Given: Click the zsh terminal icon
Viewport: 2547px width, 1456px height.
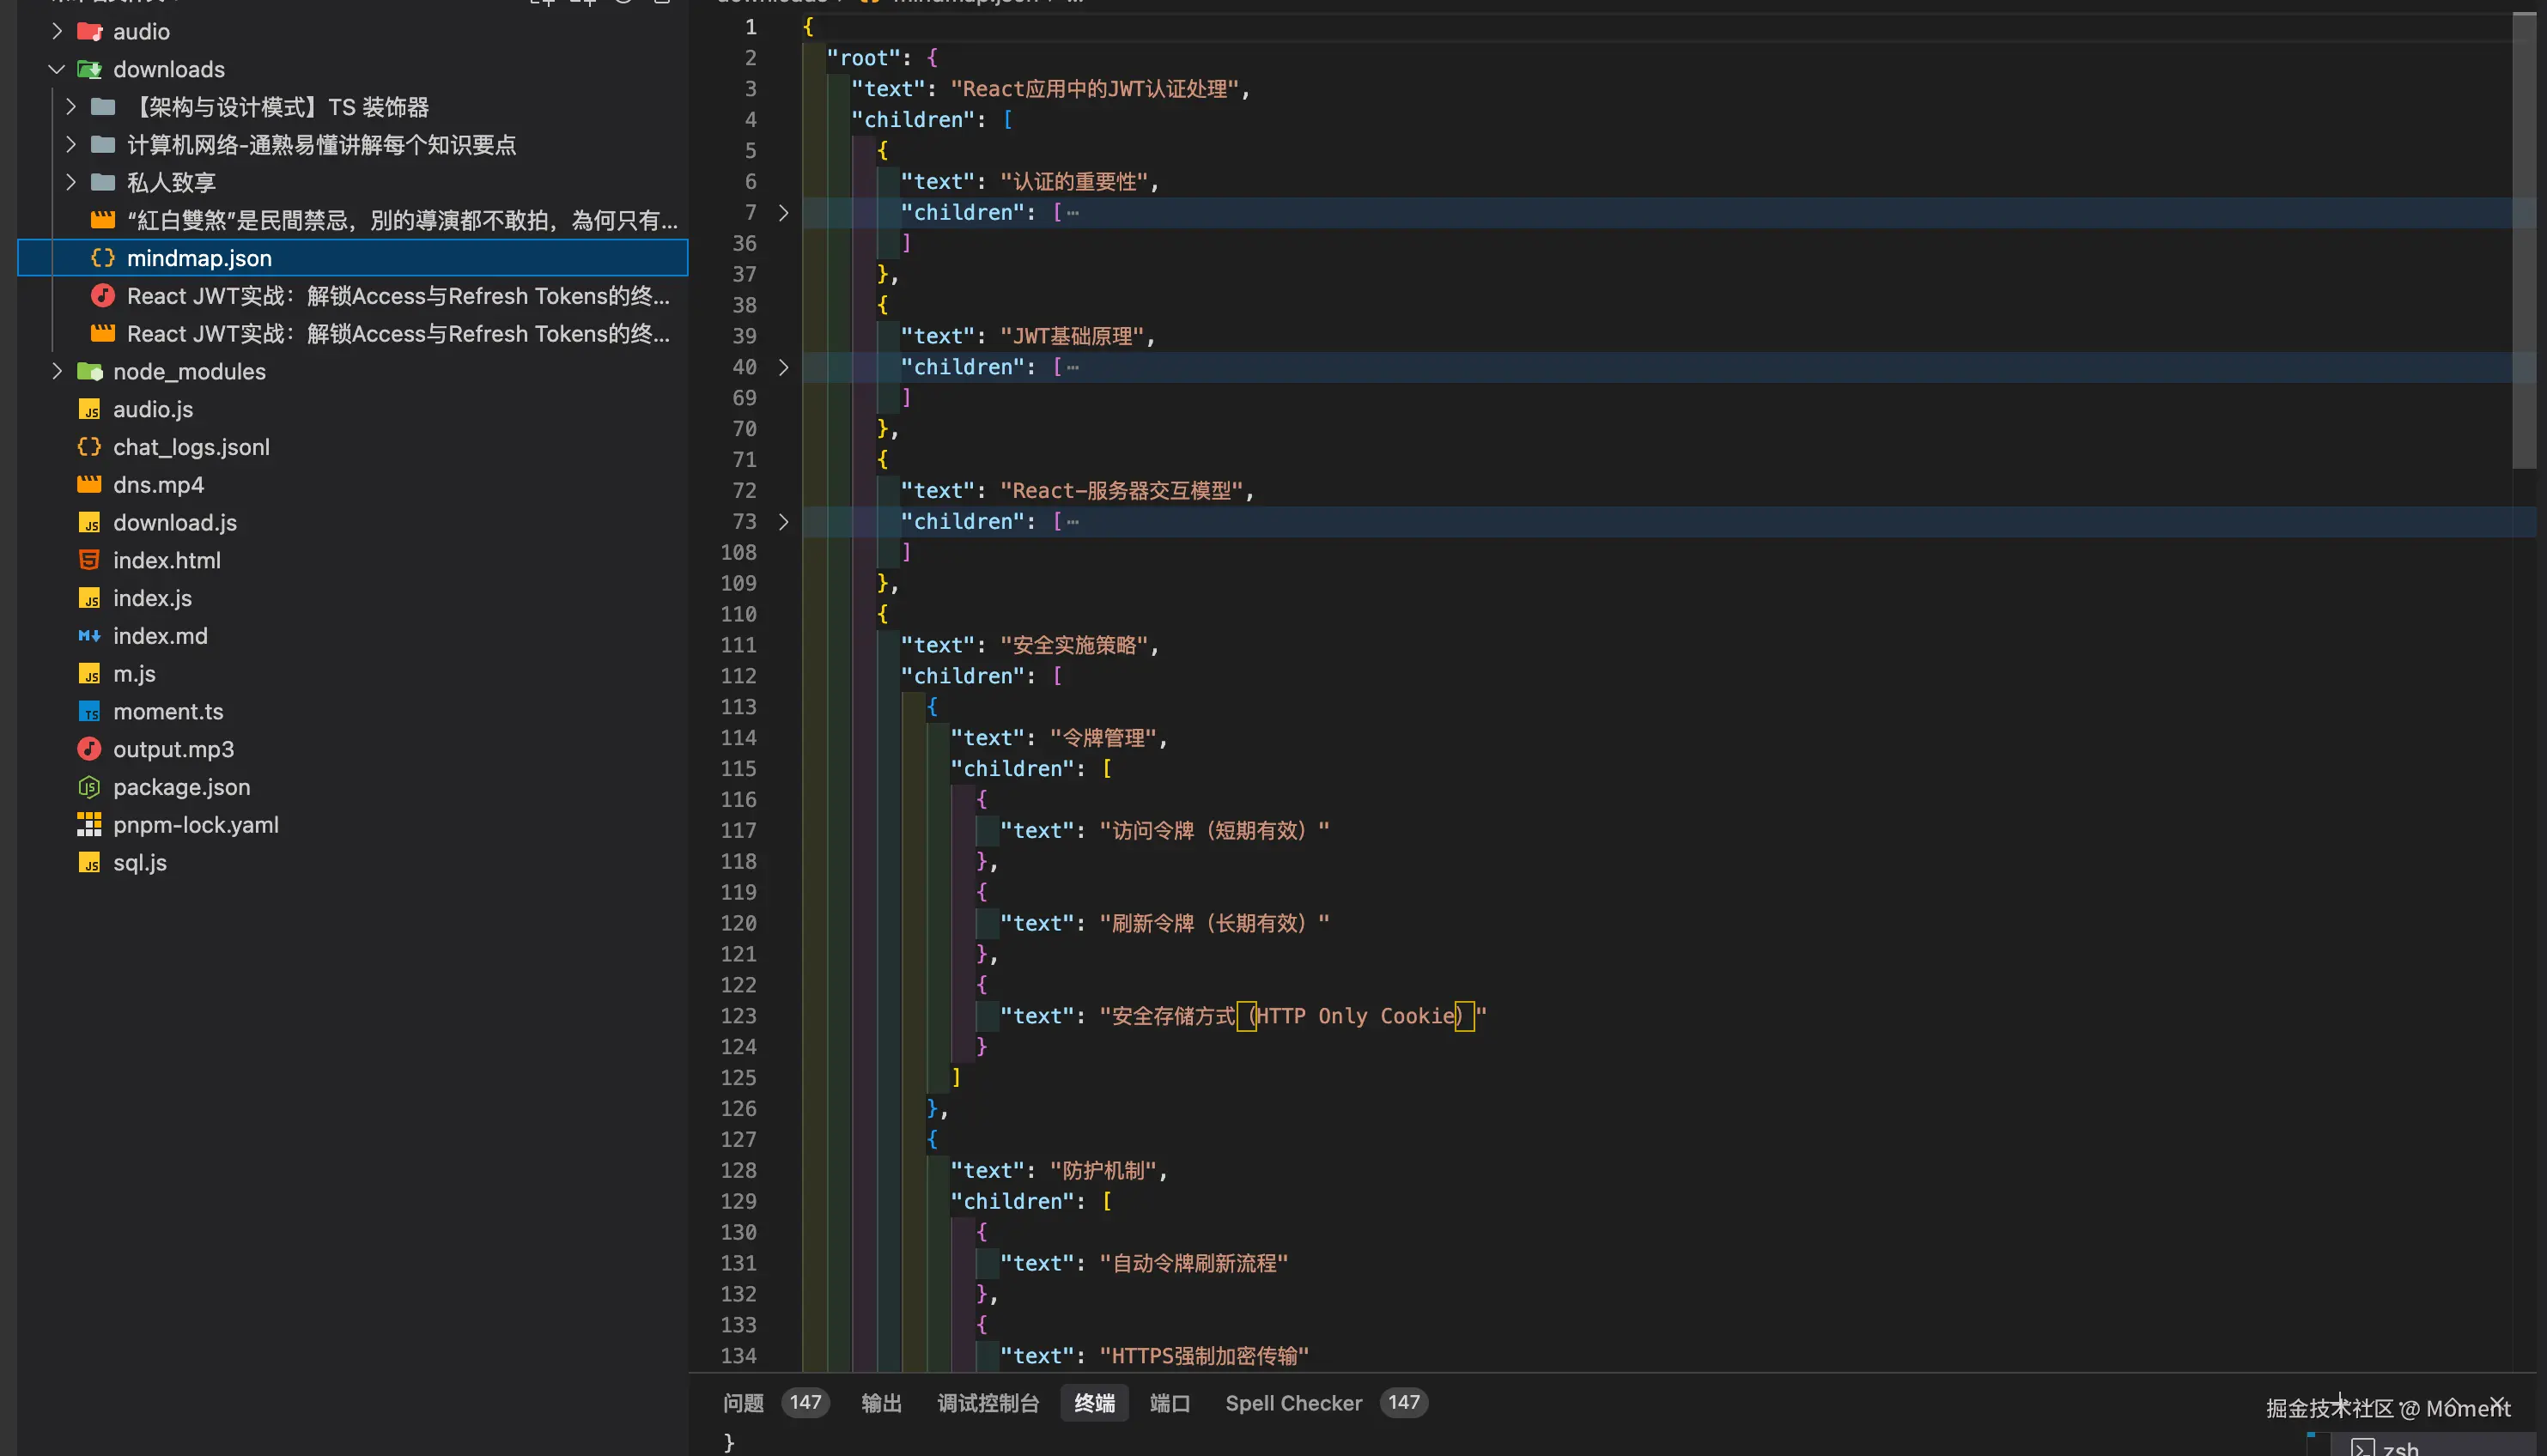Looking at the screenshot, I should click(x=2362, y=1447).
